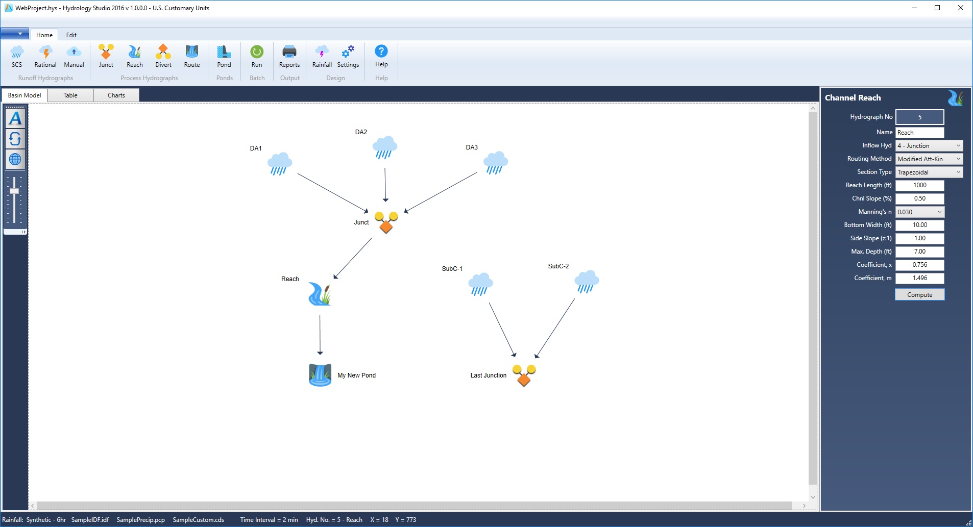The width and height of the screenshot is (973, 527).
Task: Select the Rational method hydrograph tool
Action: (45, 56)
